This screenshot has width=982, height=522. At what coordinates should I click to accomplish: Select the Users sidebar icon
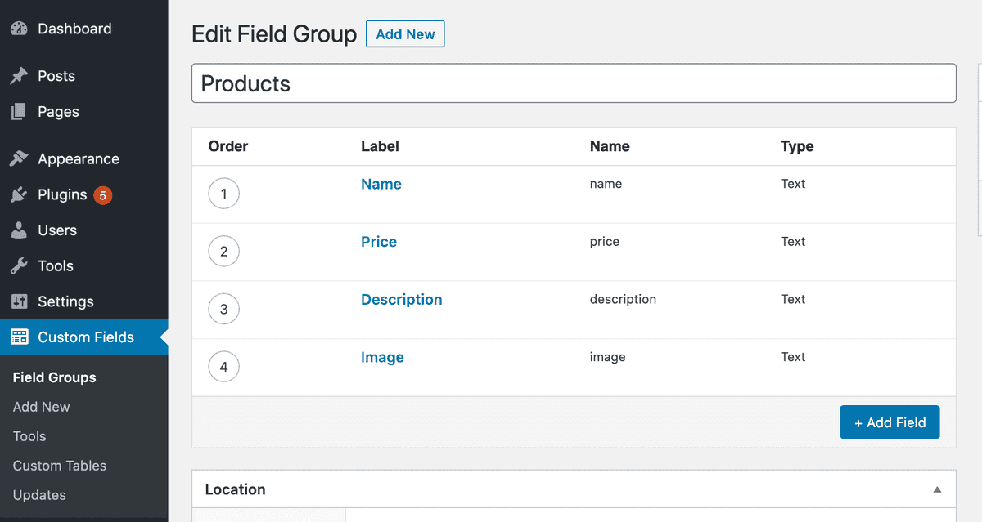pos(18,230)
